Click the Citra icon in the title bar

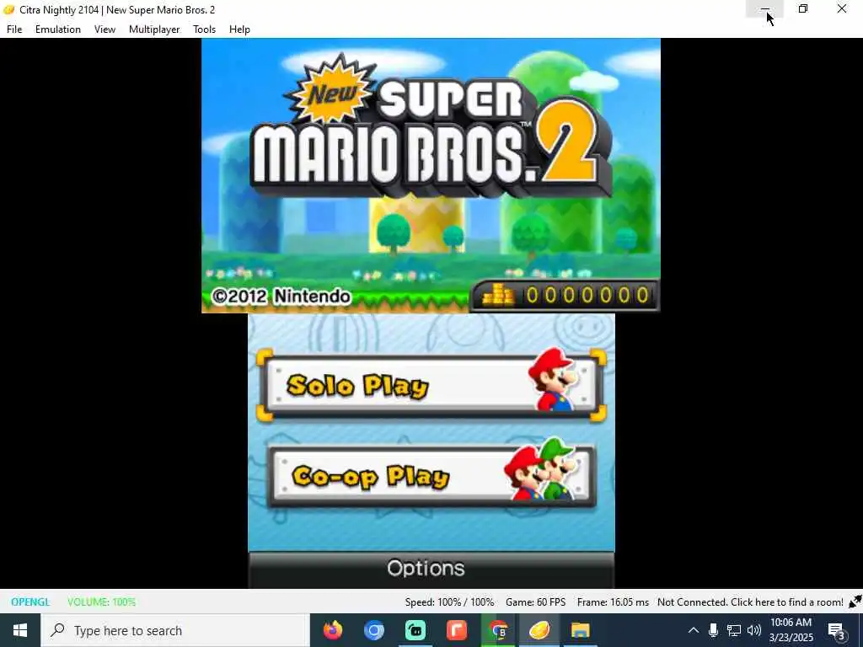[x=8, y=10]
